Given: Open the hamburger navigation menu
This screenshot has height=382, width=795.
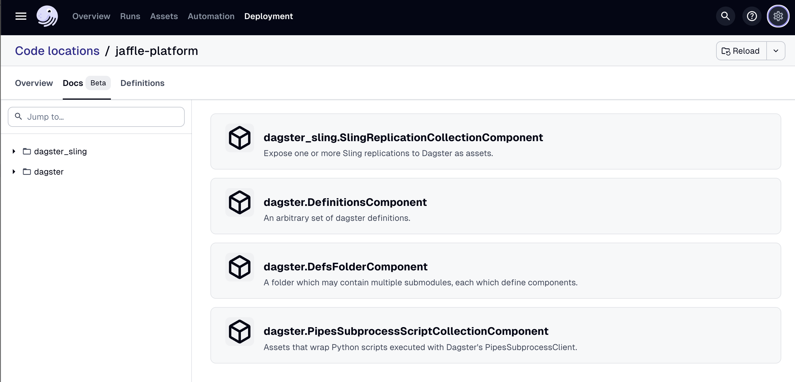Looking at the screenshot, I should (x=21, y=16).
